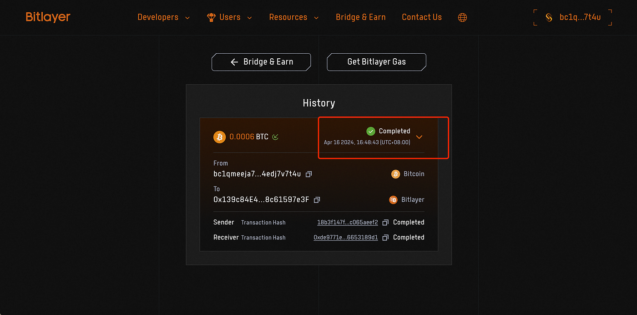Click the green double-check icon next to BTC amount
The image size is (637, 315).
point(275,137)
